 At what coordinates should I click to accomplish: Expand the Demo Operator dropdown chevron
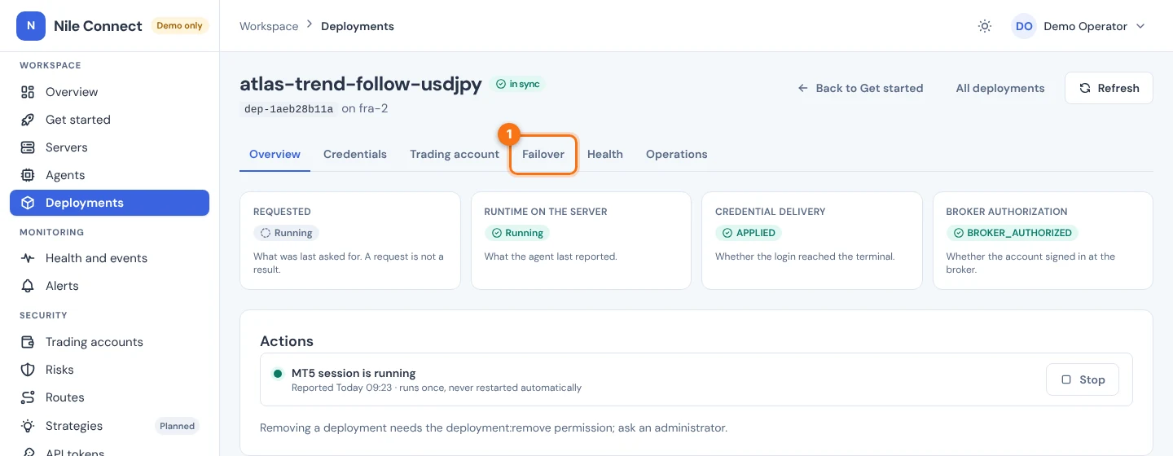coord(1140,26)
